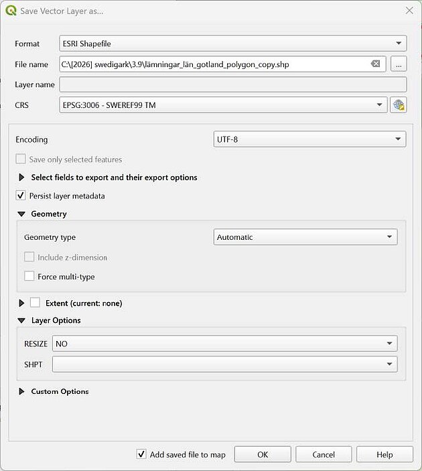
Task: Click the SHPT label
Action: [x=33, y=364]
